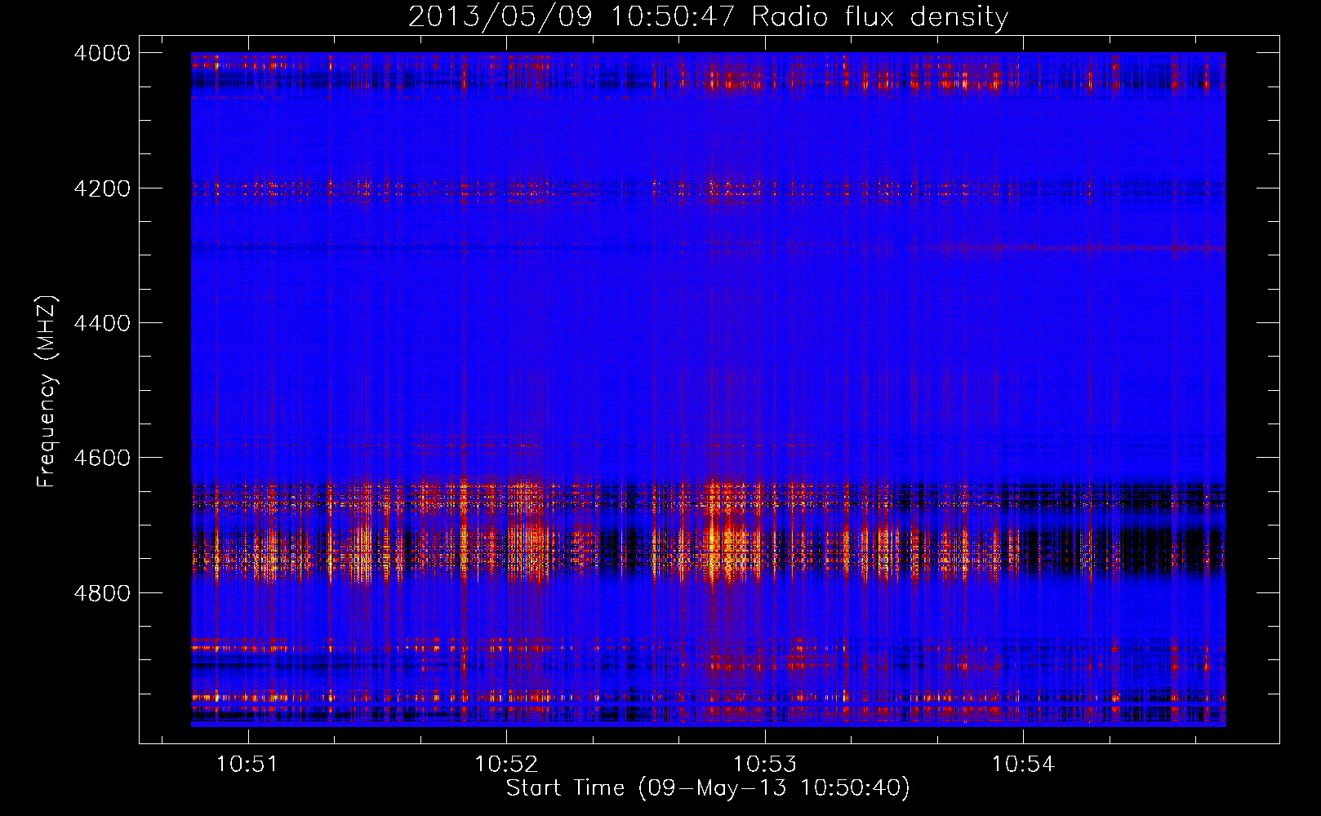This screenshot has width=1321, height=816.
Task: Click the plot title '2013/05/09 10:50:47 Radio flux density'
Action: point(708,16)
